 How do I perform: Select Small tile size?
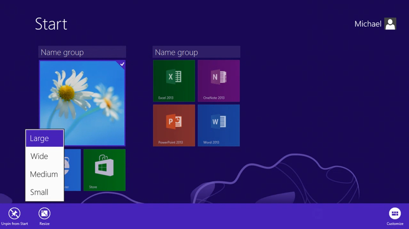click(45, 192)
